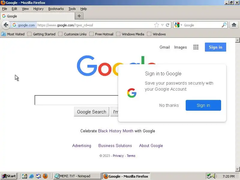This screenshot has height=180, width=240.
Task: Click the Google favicon in the address bar
Action: point(14,25)
